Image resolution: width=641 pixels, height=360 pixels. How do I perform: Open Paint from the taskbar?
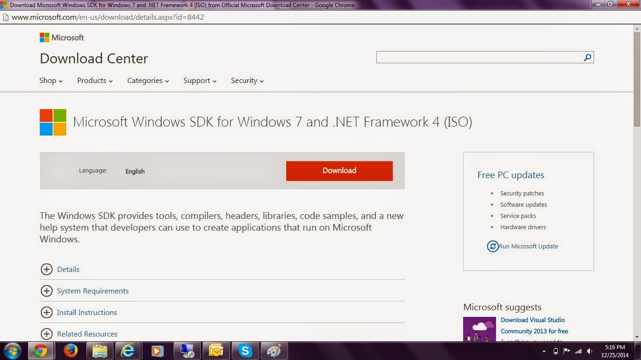tap(274, 351)
